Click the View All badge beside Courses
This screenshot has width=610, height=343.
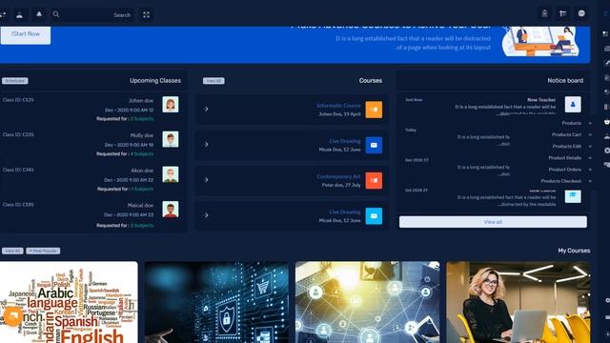(213, 81)
